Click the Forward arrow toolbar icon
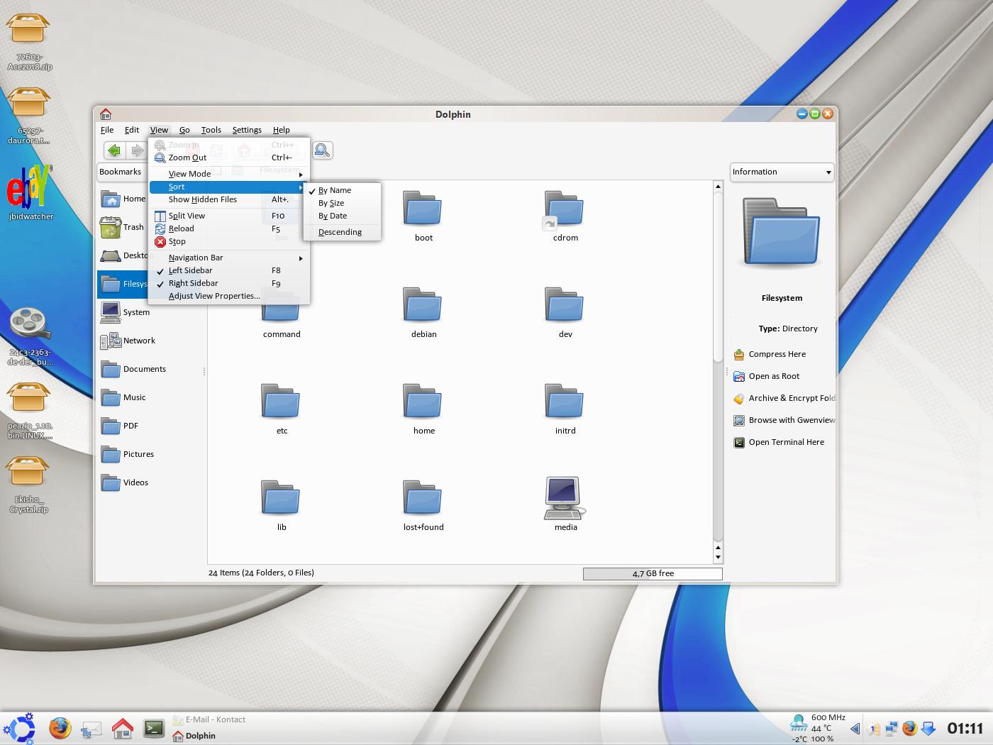This screenshot has width=993, height=745. click(137, 150)
